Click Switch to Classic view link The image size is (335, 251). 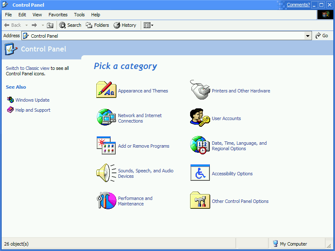pos(28,68)
